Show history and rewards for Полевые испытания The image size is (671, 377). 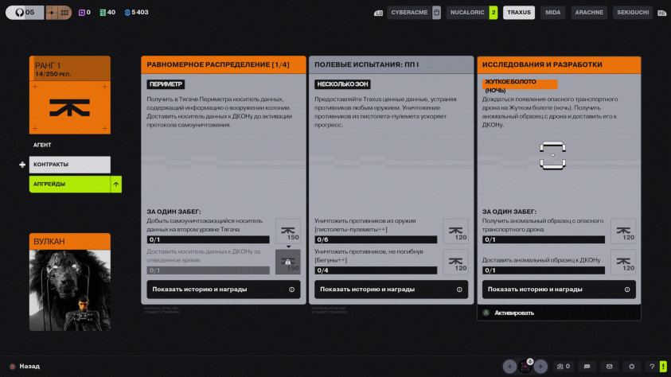[391, 290]
